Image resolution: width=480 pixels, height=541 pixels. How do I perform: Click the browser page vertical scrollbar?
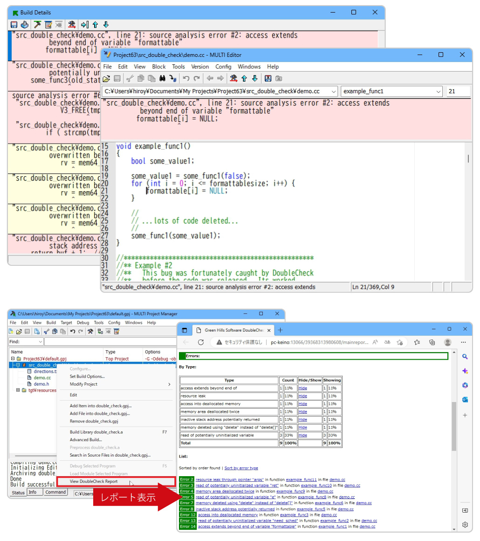coord(454,426)
